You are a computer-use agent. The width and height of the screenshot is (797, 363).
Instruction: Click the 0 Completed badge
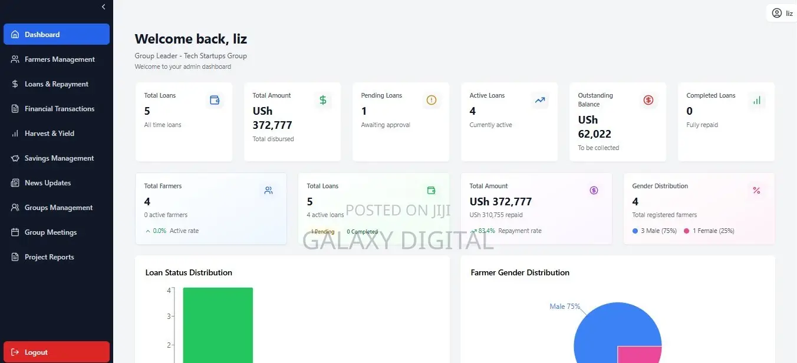coord(363,232)
